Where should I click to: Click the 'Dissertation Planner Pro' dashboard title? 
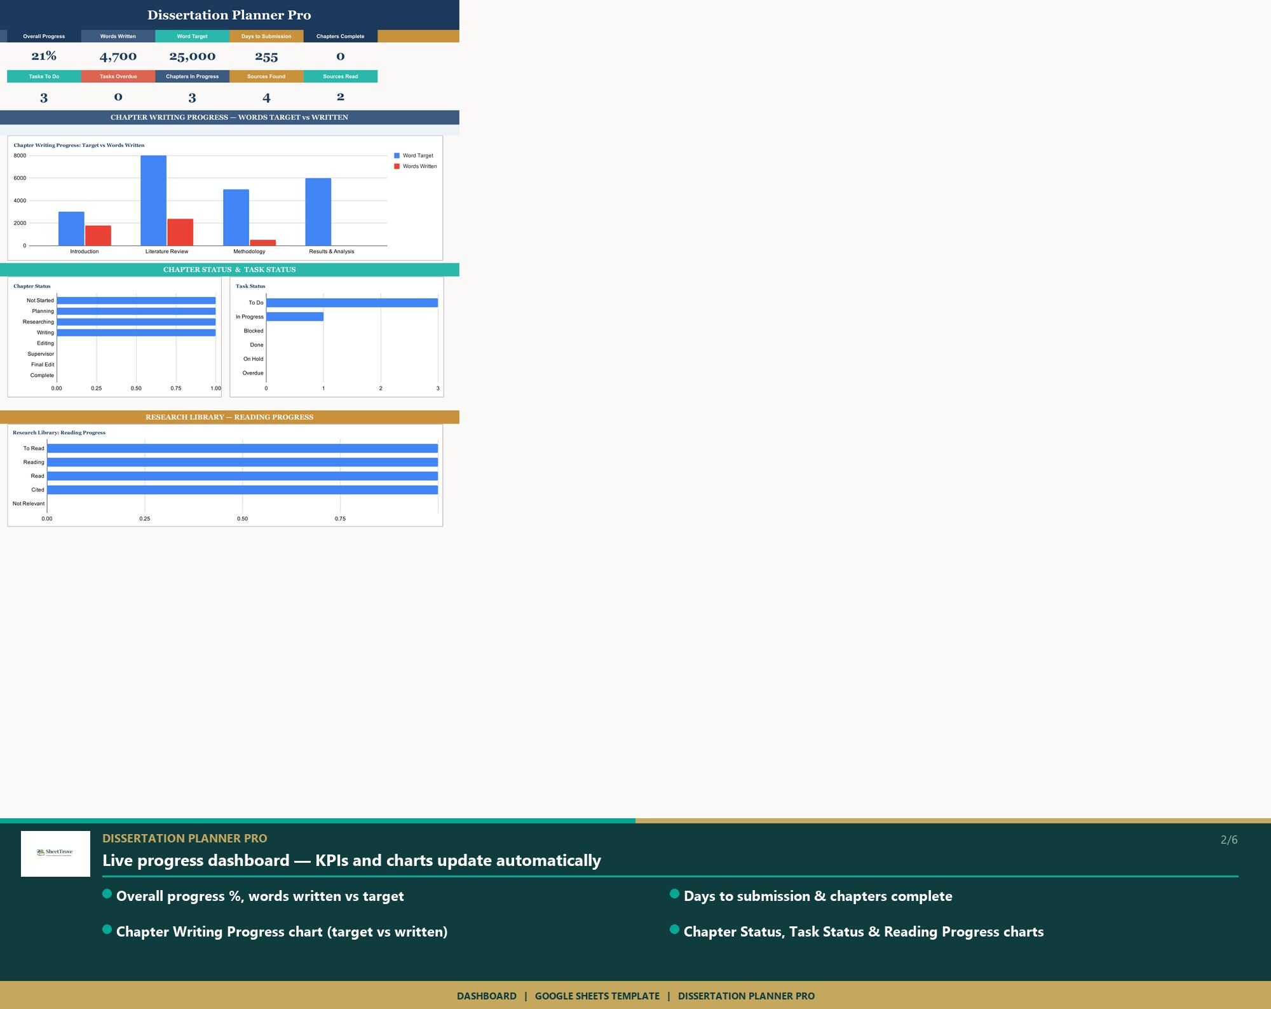click(x=229, y=15)
